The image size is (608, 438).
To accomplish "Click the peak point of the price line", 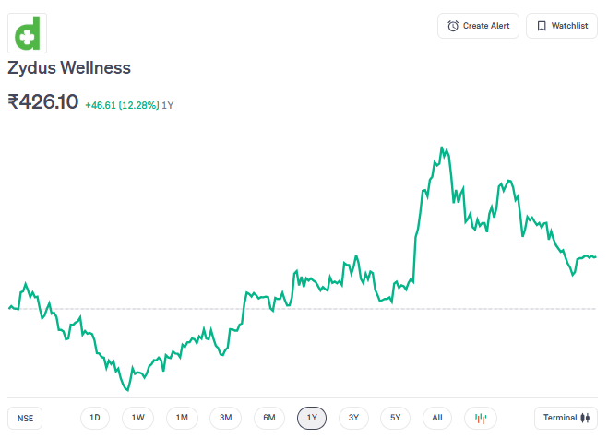I will (442, 148).
